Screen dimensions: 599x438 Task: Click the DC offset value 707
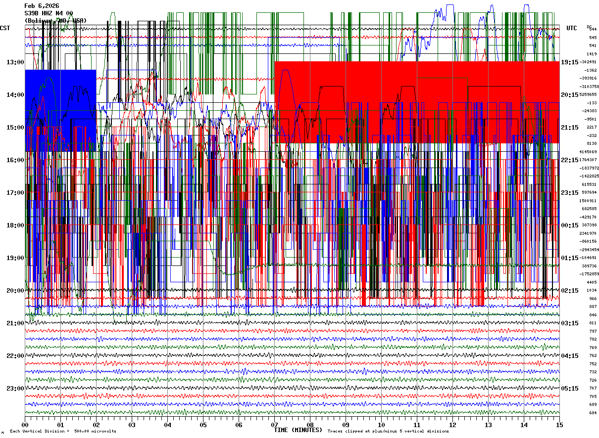pyautogui.click(x=593, y=388)
